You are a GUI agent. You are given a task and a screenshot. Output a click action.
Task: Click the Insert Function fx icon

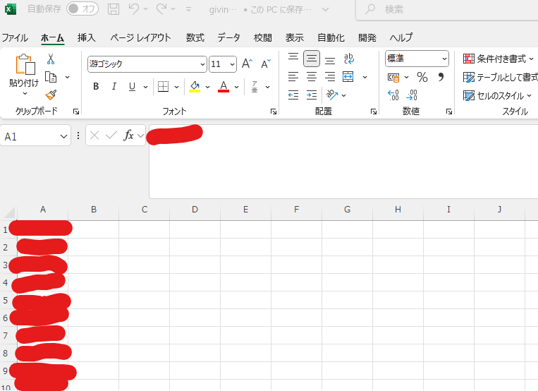coord(128,136)
